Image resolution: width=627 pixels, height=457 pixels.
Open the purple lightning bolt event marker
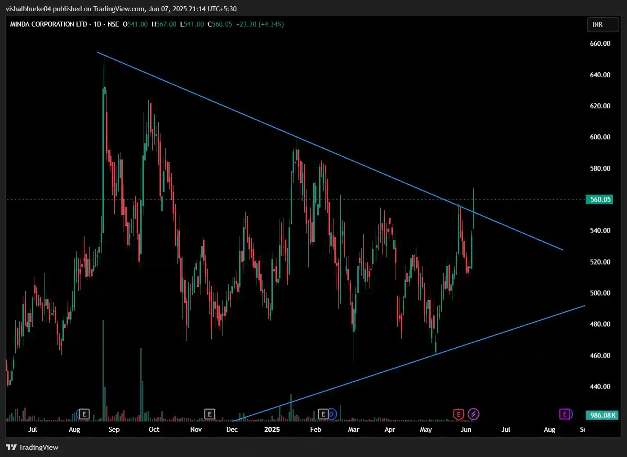[473, 414]
